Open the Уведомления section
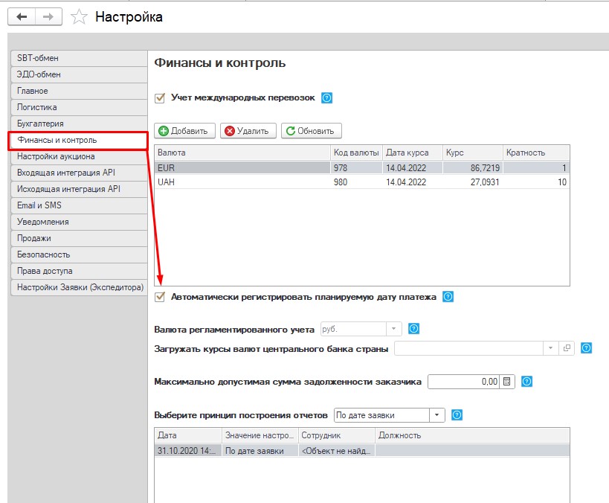The height and width of the screenshot is (503, 609). [80, 222]
